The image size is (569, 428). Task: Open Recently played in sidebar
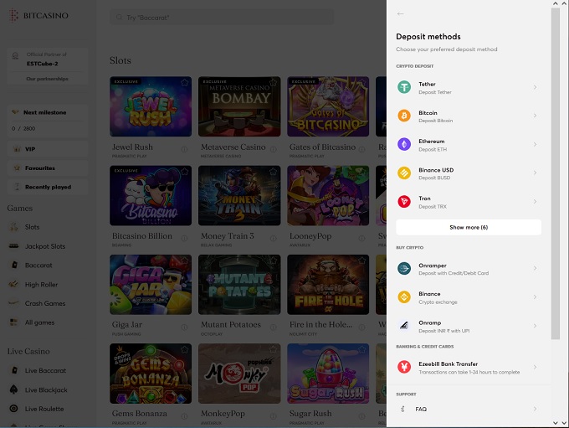point(48,187)
